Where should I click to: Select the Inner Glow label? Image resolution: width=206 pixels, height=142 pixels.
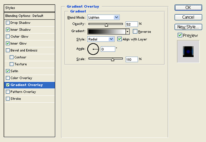(x=18, y=43)
